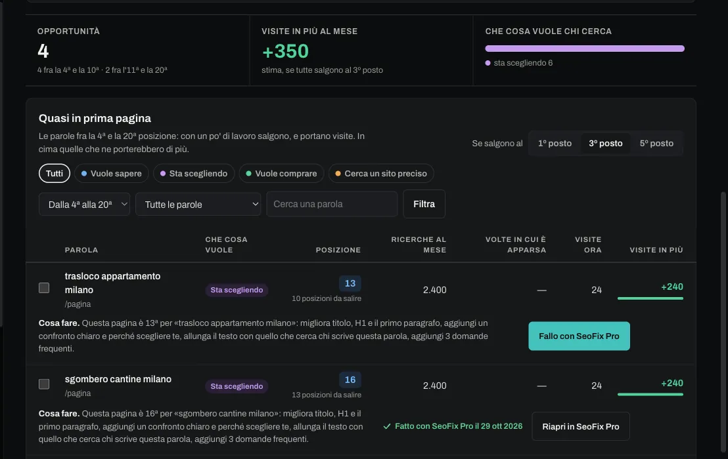Viewport: 728px width, 459px height.
Task: Open the Dalla 4ª alla 20ª dropdown
Action: point(85,205)
